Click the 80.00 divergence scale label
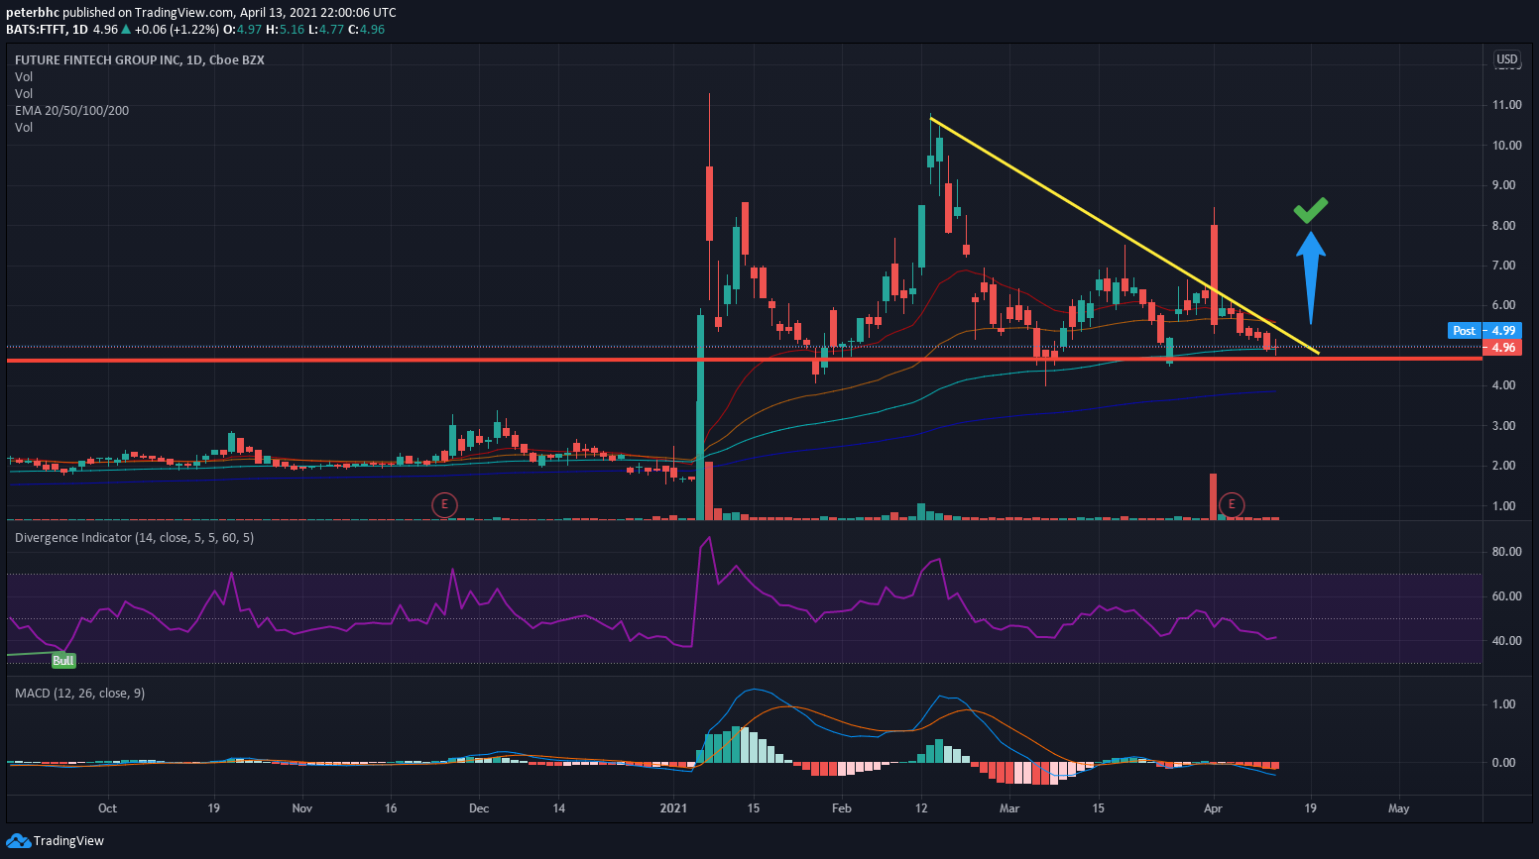1539x859 pixels. [x=1506, y=552]
